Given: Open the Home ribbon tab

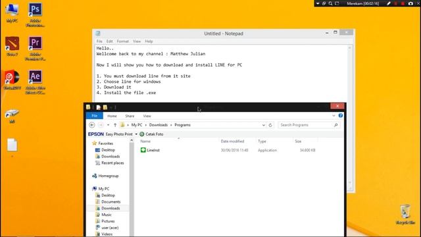Looking at the screenshot, I should [112, 116].
